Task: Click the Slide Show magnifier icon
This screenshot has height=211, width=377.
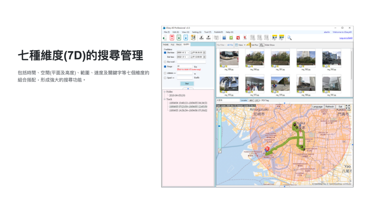Action: pos(262,45)
